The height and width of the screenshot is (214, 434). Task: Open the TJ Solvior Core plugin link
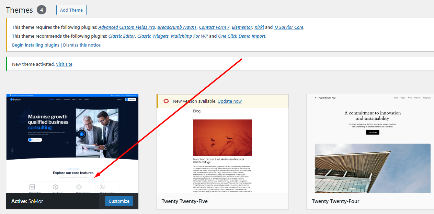click(289, 27)
